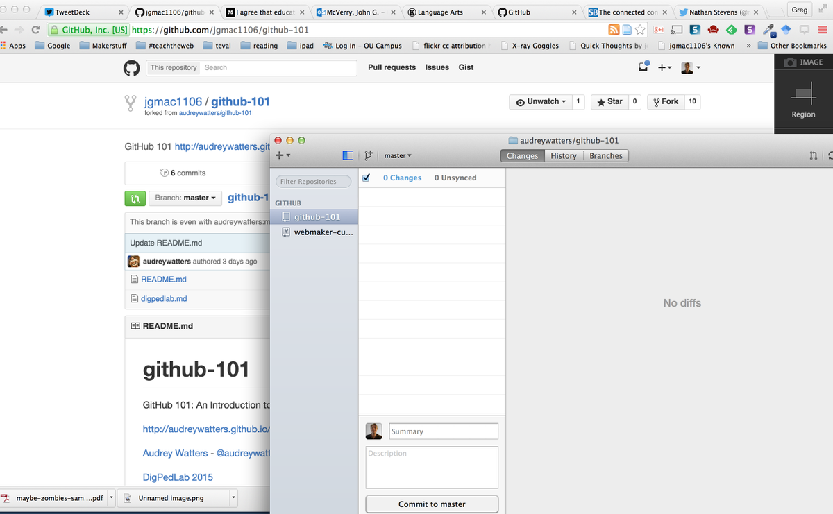Click the green compare branches button

point(135,198)
